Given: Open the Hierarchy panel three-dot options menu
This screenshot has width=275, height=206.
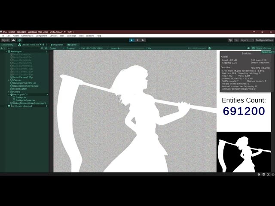Looking at the screenshot, I should pyautogui.click(x=46, y=45).
